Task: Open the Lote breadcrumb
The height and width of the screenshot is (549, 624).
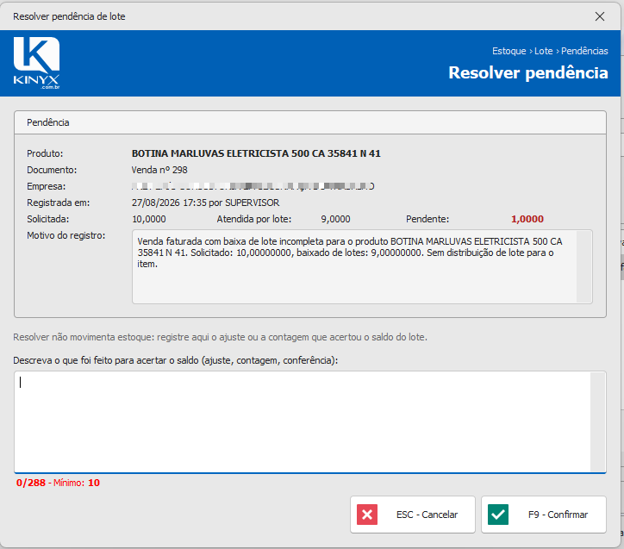Action: 543,51
